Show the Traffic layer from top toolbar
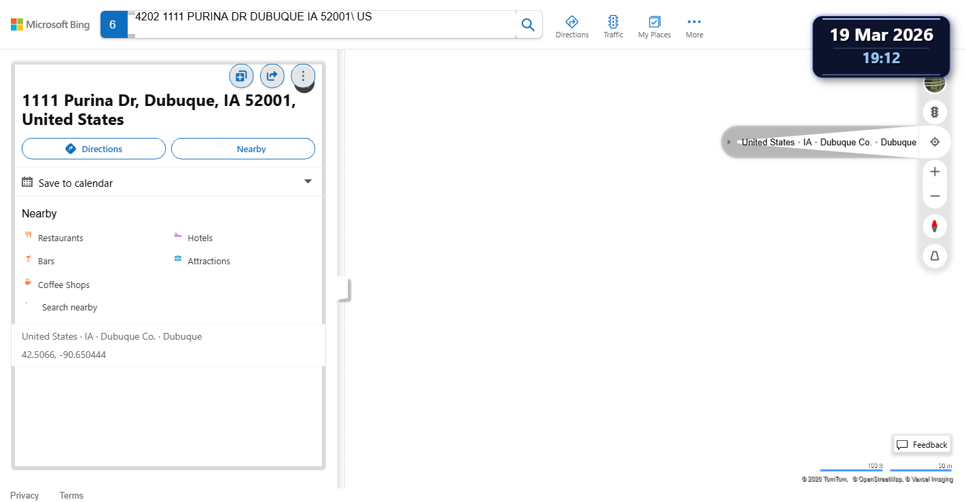Screen dimensions: 966x502 point(613,27)
